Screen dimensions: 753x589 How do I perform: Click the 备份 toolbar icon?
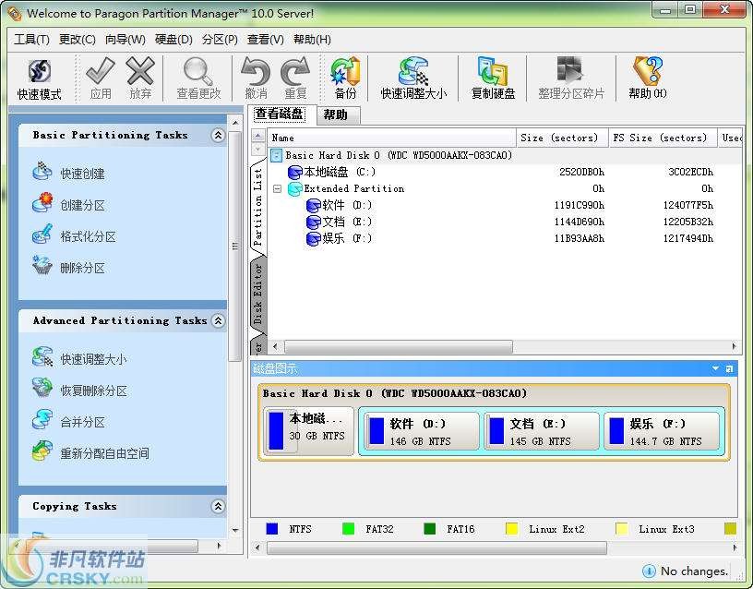(345, 76)
